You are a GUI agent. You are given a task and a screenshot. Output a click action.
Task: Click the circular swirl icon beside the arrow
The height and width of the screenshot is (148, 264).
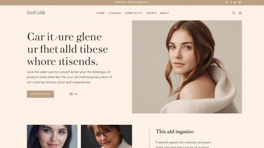(71, 94)
